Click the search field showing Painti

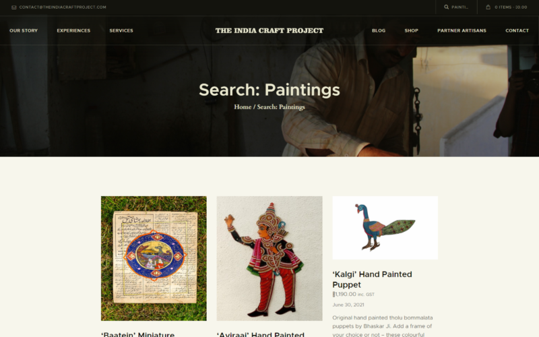point(460,7)
